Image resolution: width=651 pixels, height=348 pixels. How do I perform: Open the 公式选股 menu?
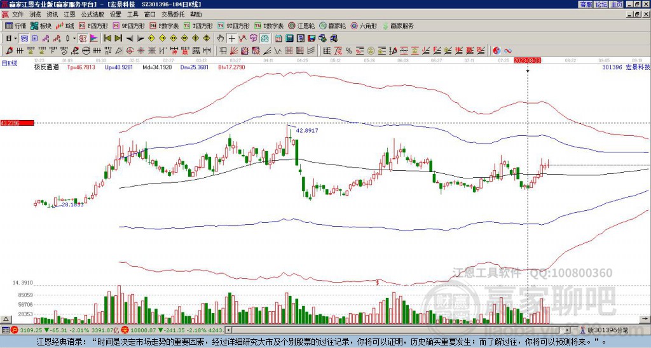click(x=92, y=15)
